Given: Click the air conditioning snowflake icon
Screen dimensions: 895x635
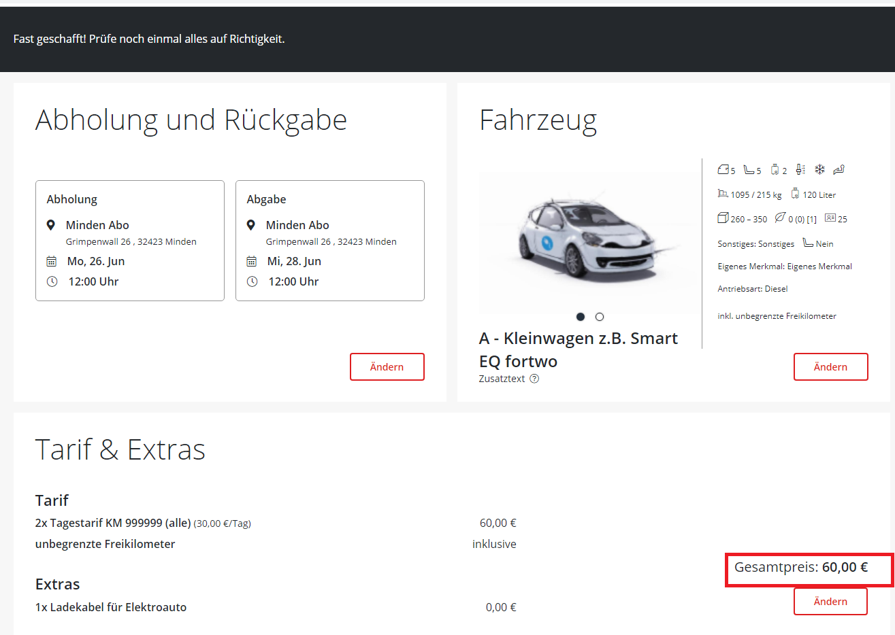Looking at the screenshot, I should (819, 169).
